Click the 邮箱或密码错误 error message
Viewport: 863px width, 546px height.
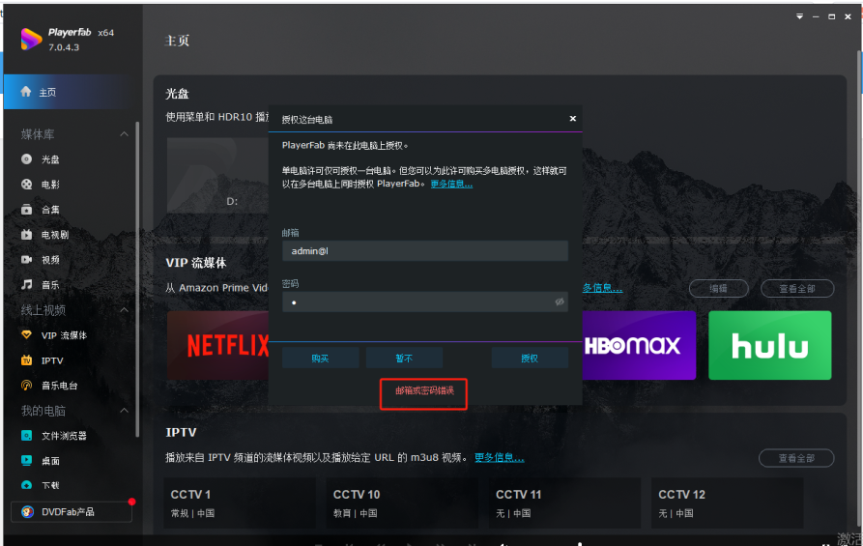pyautogui.click(x=424, y=390)
